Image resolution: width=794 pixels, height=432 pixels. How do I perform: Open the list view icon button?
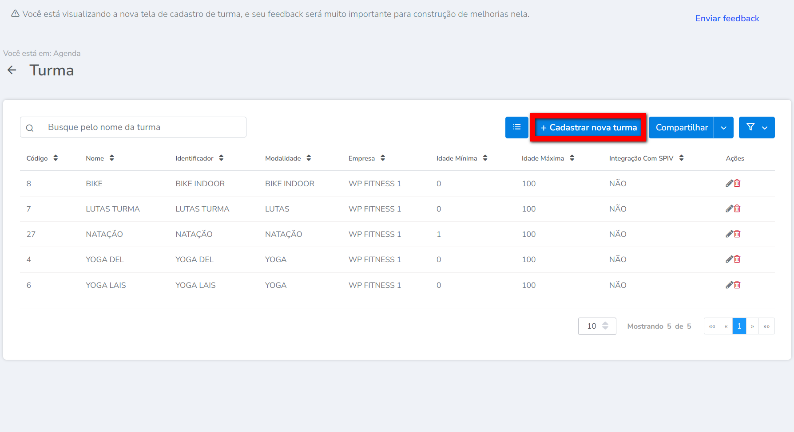tap(516, 127)
